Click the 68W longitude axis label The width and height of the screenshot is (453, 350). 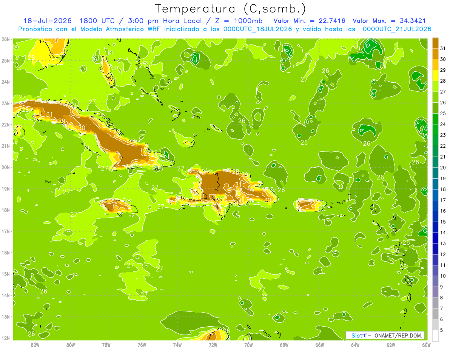click(284, 345)
